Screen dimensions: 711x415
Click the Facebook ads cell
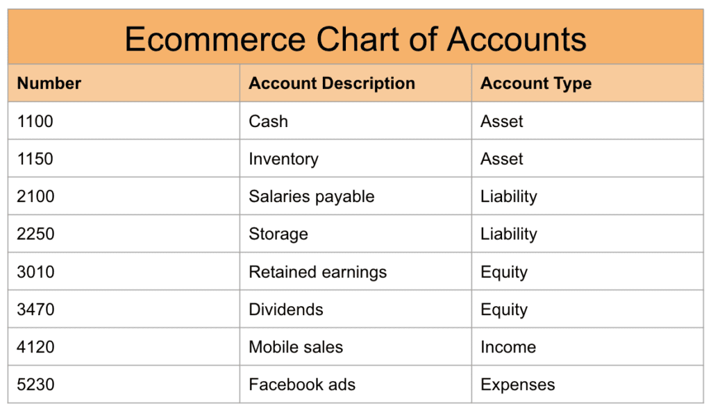pos(302,384)
